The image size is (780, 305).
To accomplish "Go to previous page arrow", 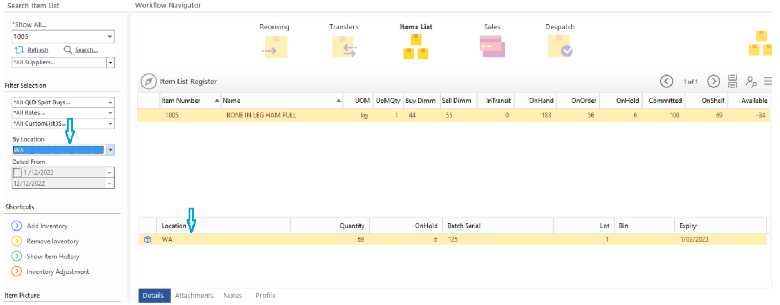I will coord(667,81).
